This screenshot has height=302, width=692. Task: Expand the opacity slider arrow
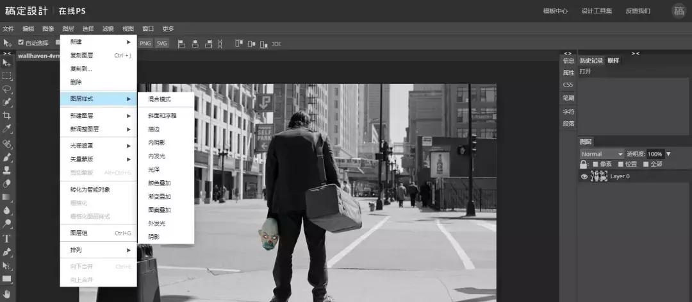click(668, 154)
